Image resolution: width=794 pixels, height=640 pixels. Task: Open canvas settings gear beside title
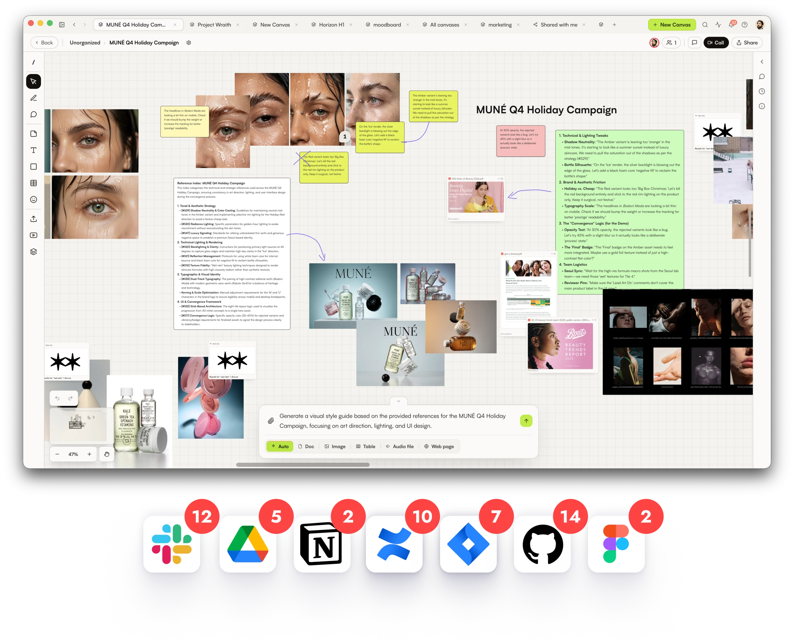189,43
